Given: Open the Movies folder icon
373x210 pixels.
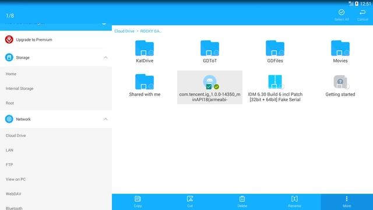Looking at the screenshot, I should (x=340, y=48).
